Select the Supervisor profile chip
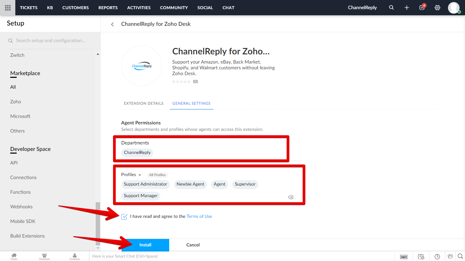 pyautogui.click(x=245, y=184)
